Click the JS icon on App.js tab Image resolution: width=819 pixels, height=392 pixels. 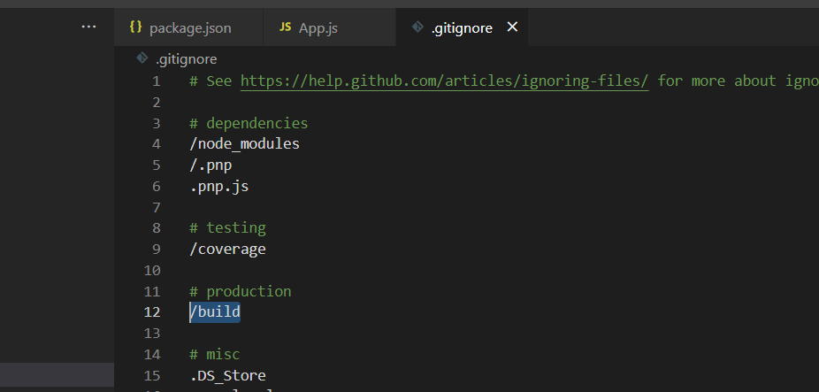pos(285,27)
